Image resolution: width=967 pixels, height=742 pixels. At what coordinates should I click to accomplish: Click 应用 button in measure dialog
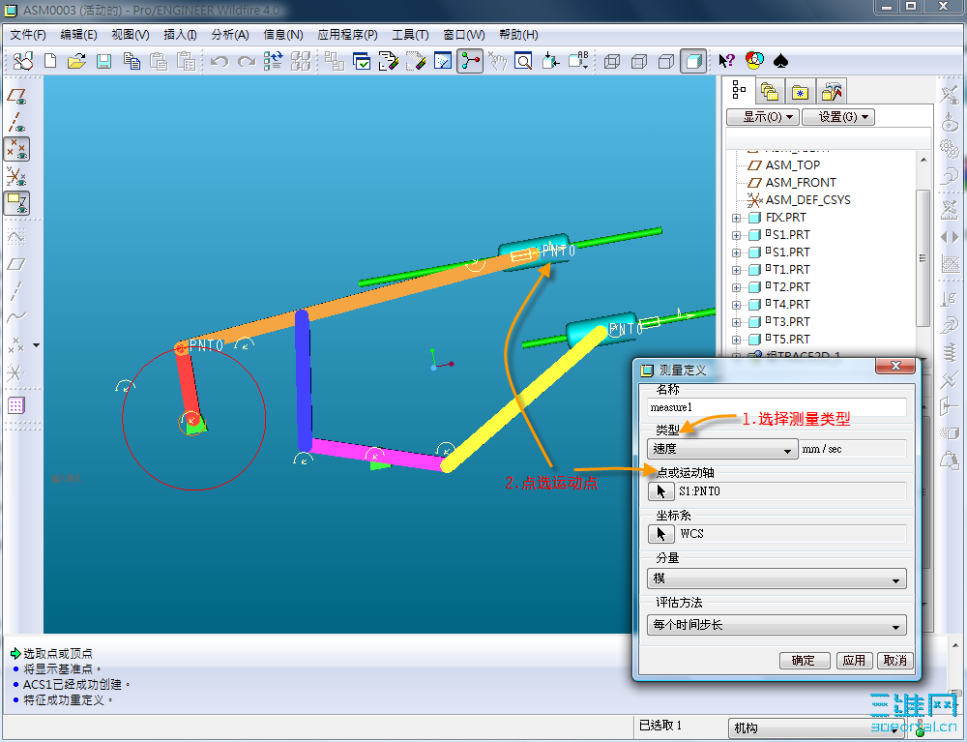(x=854, y=661)
